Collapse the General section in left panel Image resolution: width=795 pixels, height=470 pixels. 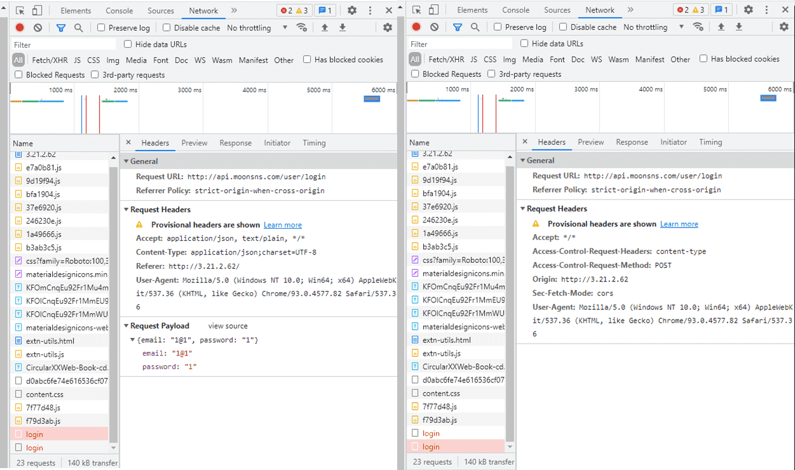pyautogui.click(x=126, y=161)
